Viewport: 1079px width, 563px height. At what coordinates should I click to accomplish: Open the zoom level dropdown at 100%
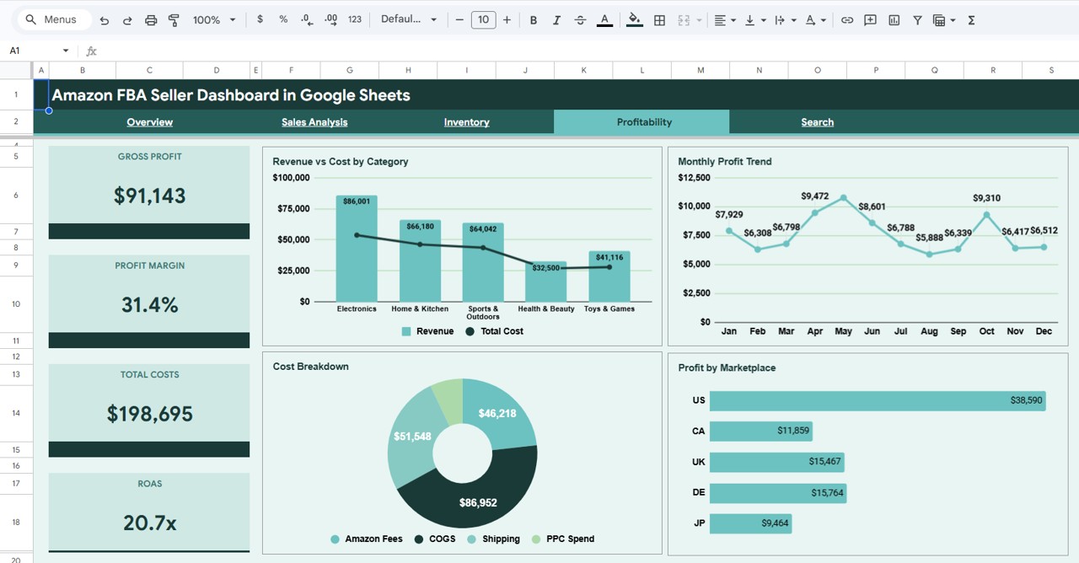214,19
